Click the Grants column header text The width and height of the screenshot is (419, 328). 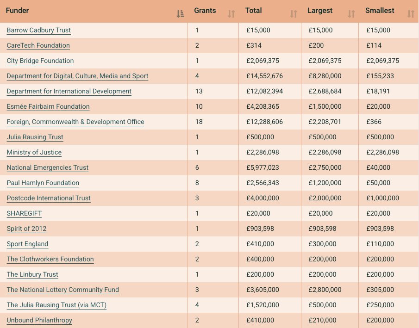pos(205,11)
